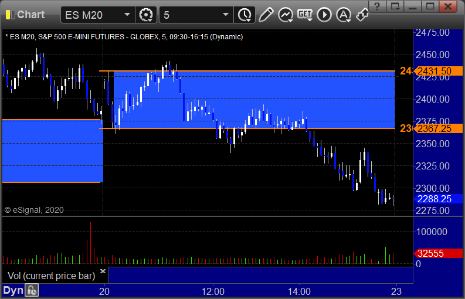
Task: Click the 2288.25 current price label
Action: (438, 199)
